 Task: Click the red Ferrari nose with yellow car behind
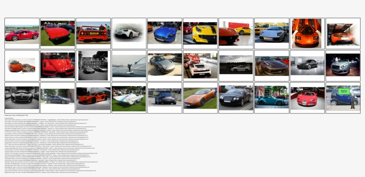236,34
